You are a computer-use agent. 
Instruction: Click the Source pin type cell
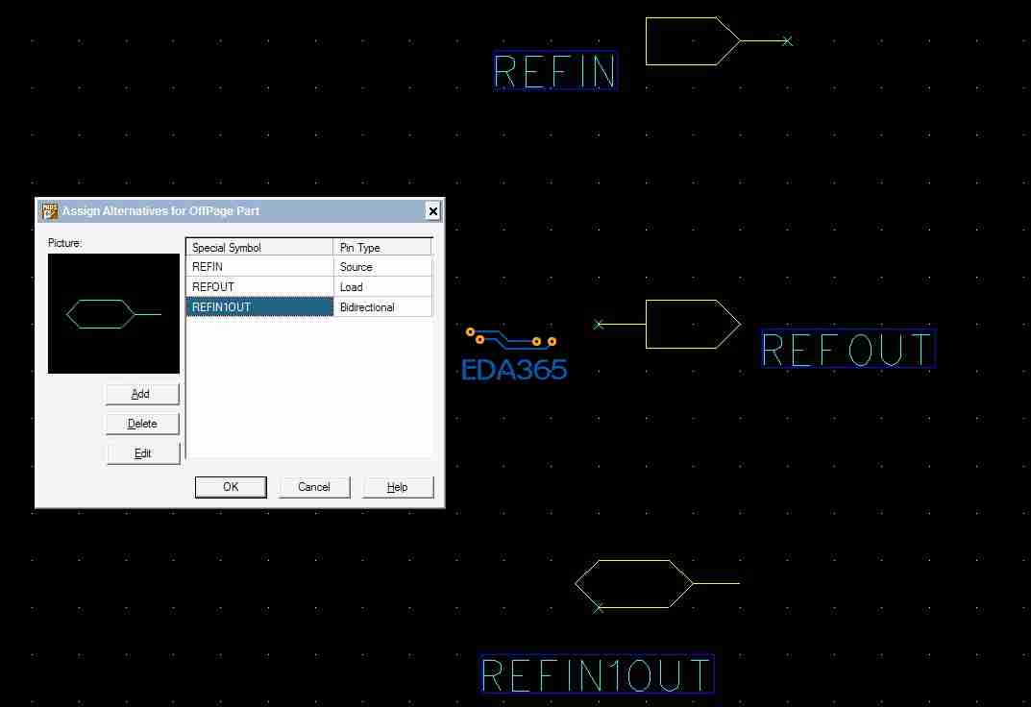pos(382,267)
